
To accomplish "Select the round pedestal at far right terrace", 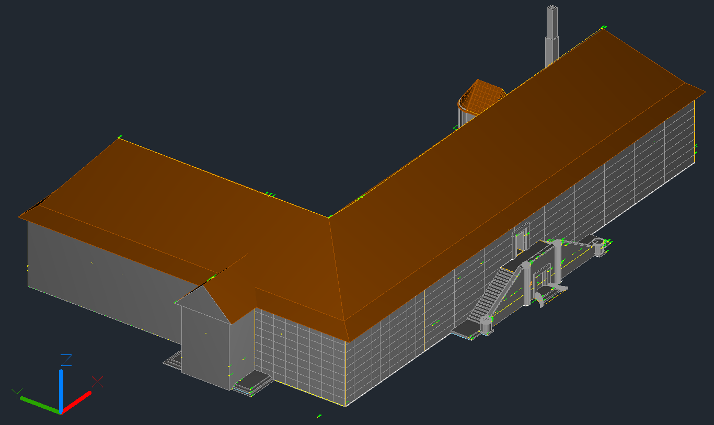I will pyautogui.click(x=598, y=246).
